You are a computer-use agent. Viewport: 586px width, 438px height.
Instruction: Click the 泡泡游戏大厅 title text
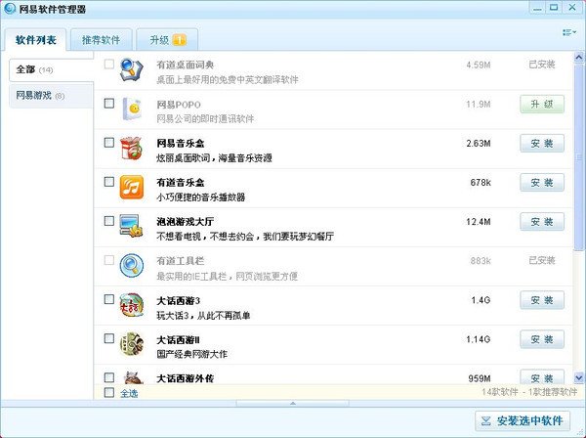pyautogui.click(x=185, y=222)
